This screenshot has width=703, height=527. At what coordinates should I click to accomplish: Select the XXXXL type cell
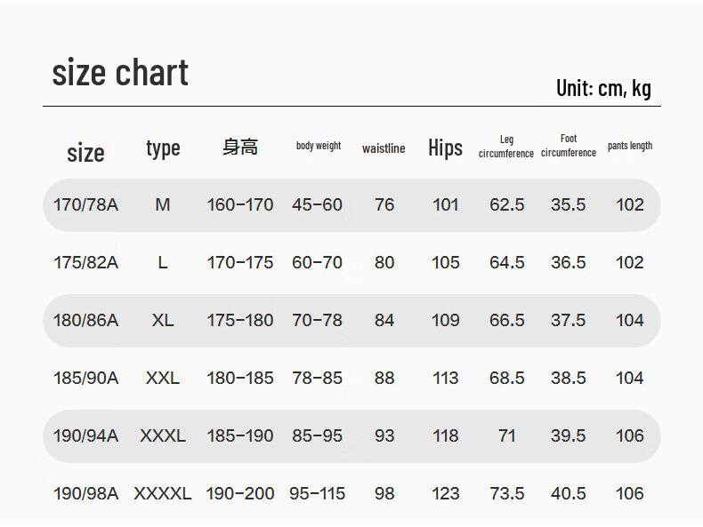[163, 494]
